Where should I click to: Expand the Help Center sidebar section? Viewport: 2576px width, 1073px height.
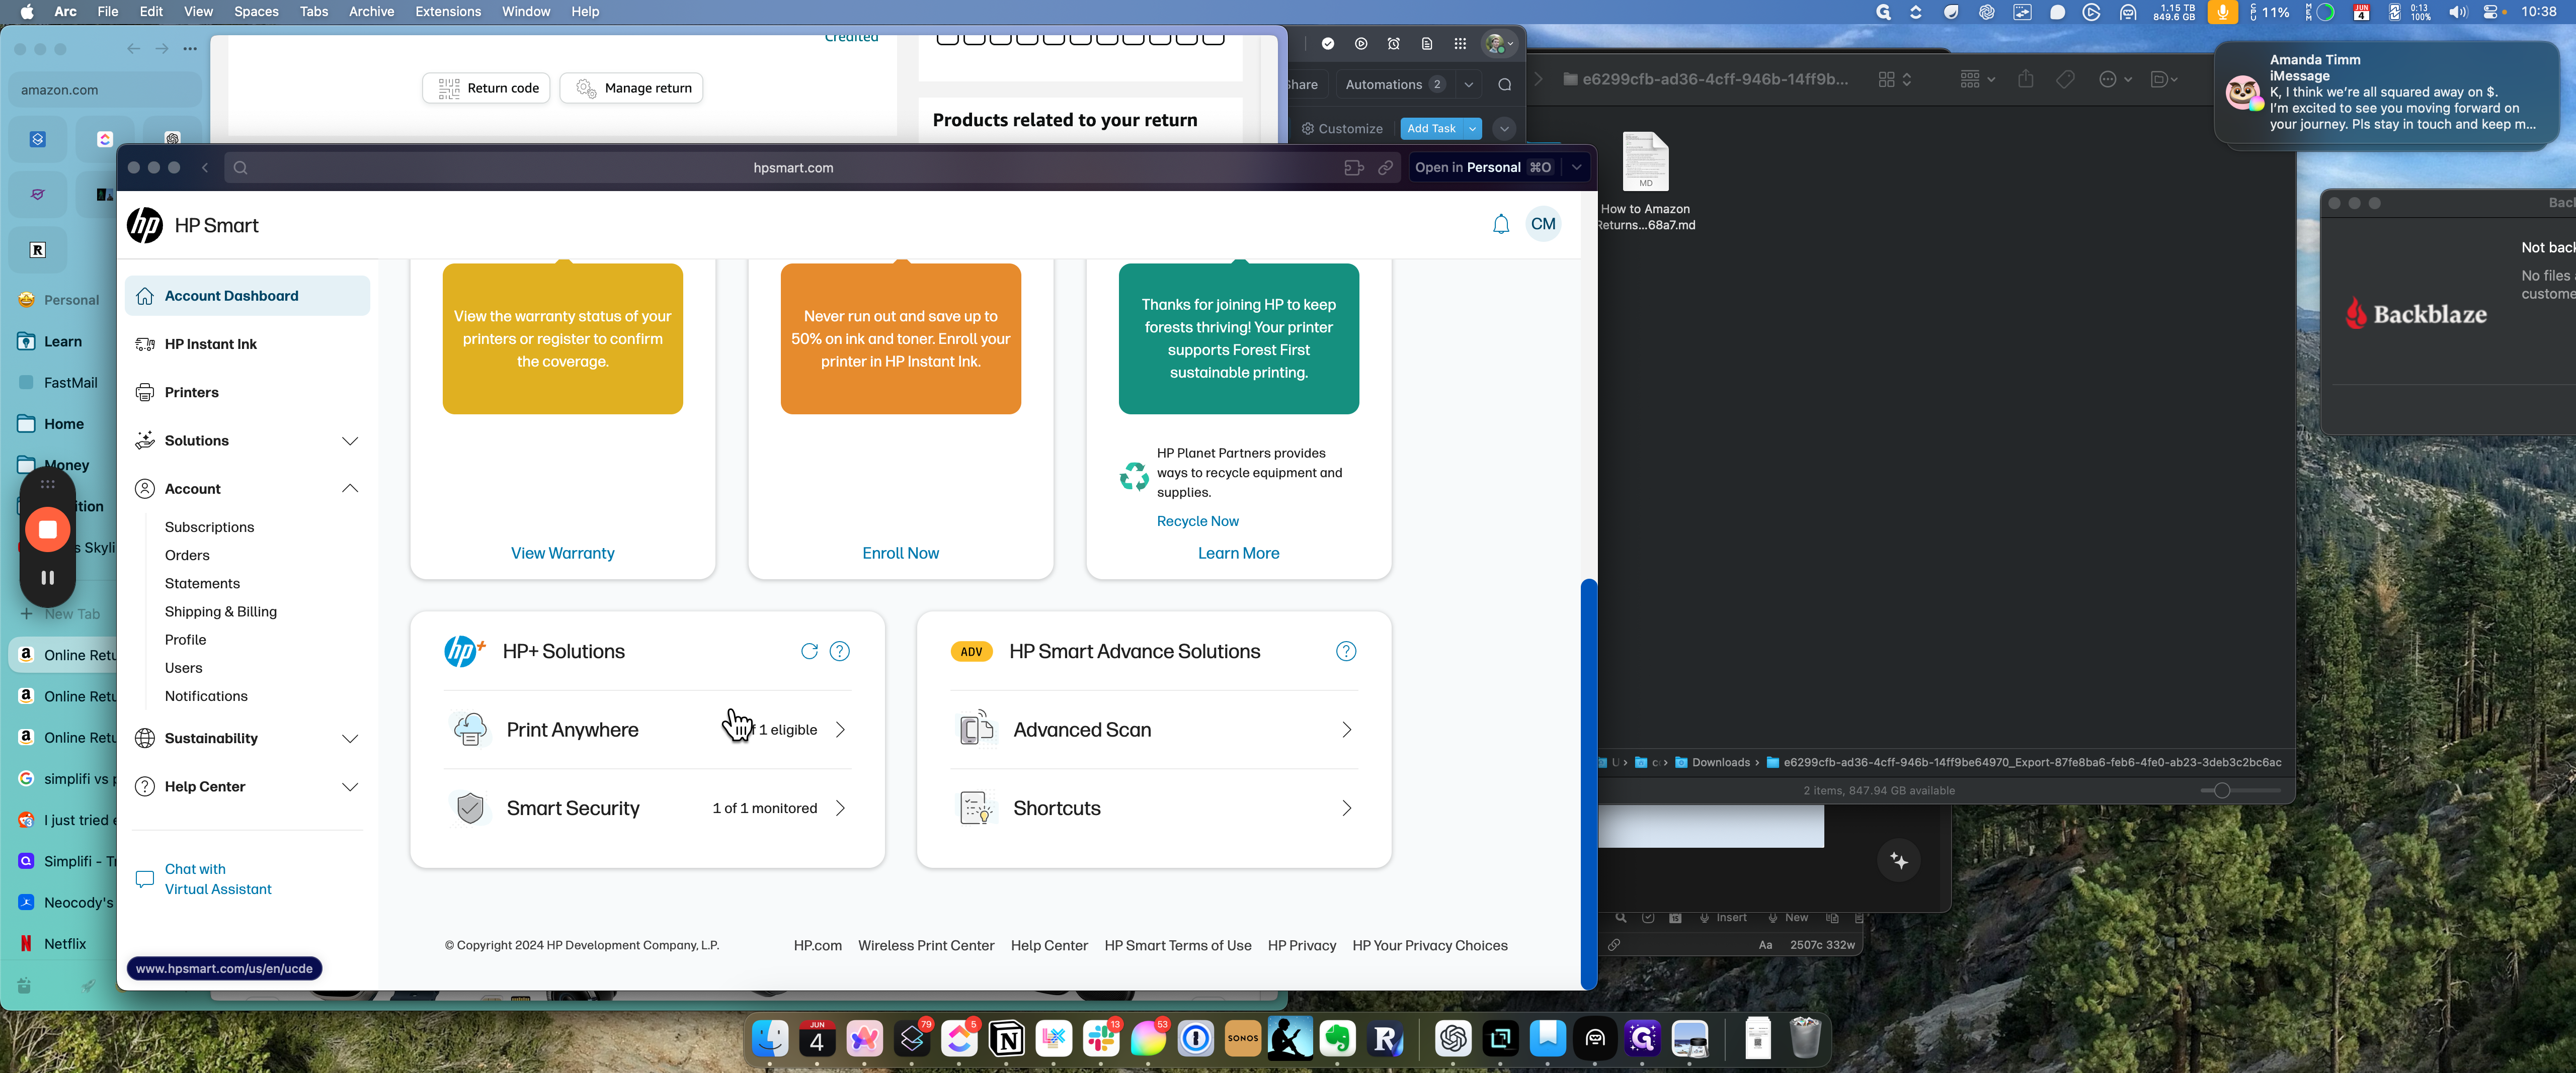pos(350,786)
